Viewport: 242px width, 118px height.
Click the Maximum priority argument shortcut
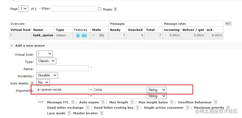209,108
